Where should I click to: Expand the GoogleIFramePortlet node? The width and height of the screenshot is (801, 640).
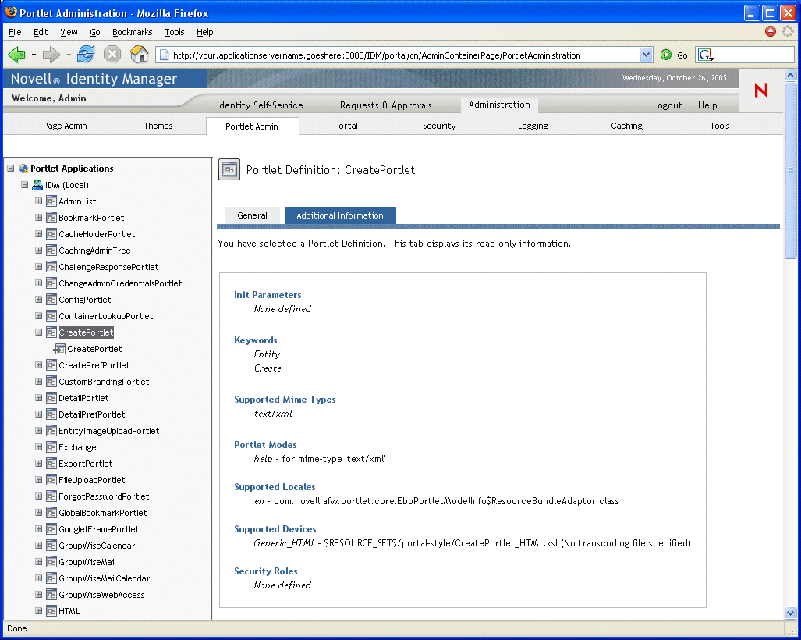[x=38, y=529]
